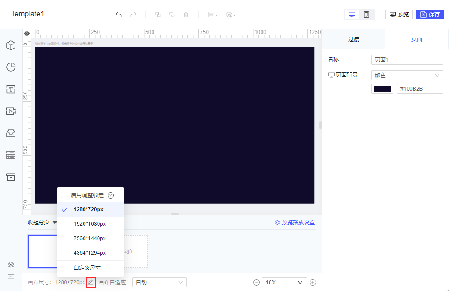The height and width of the screenshot is (291, 449).
Task: Click the 保存 save button
Action: point(430,15)
